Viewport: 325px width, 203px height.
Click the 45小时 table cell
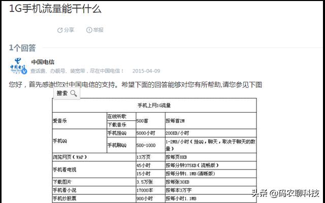tap(150, 165)
